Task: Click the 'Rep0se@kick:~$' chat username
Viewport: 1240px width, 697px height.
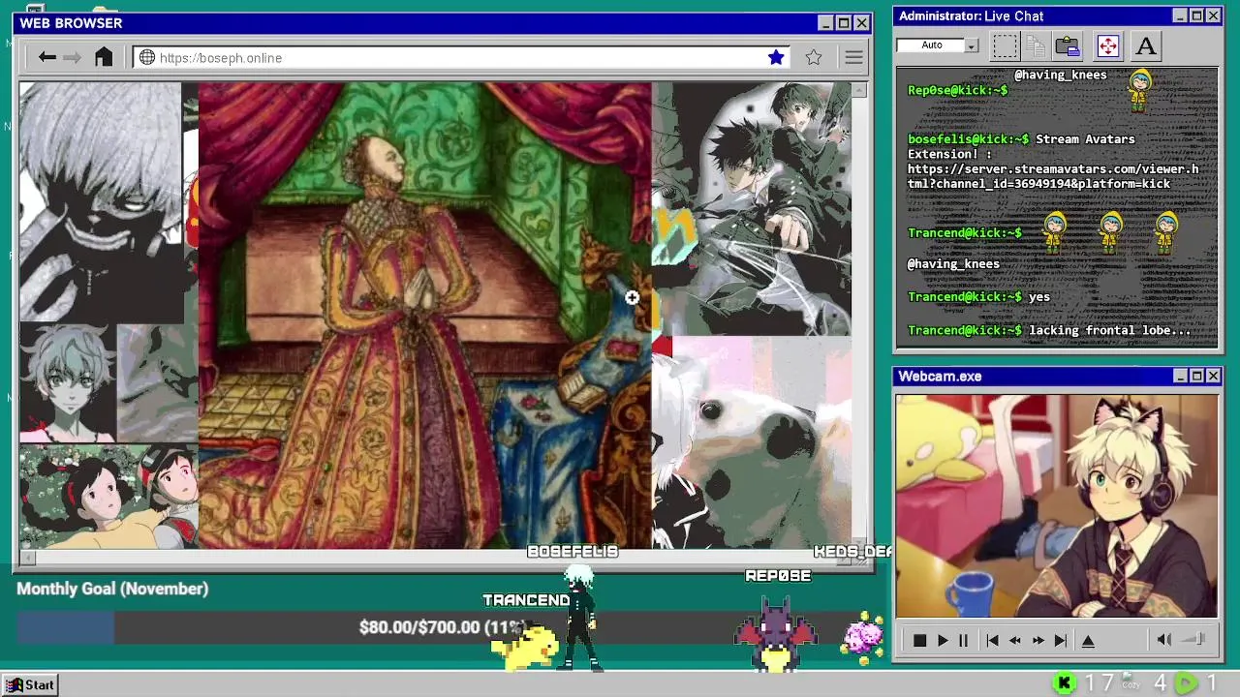Action: coord(957,90)
